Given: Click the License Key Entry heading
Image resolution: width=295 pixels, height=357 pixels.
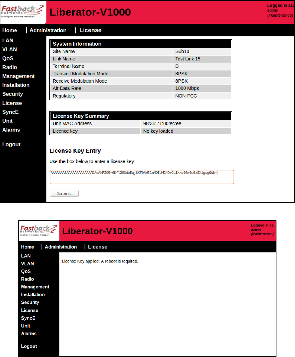Looking at the screenshot, I should click(x=75, y=151).
